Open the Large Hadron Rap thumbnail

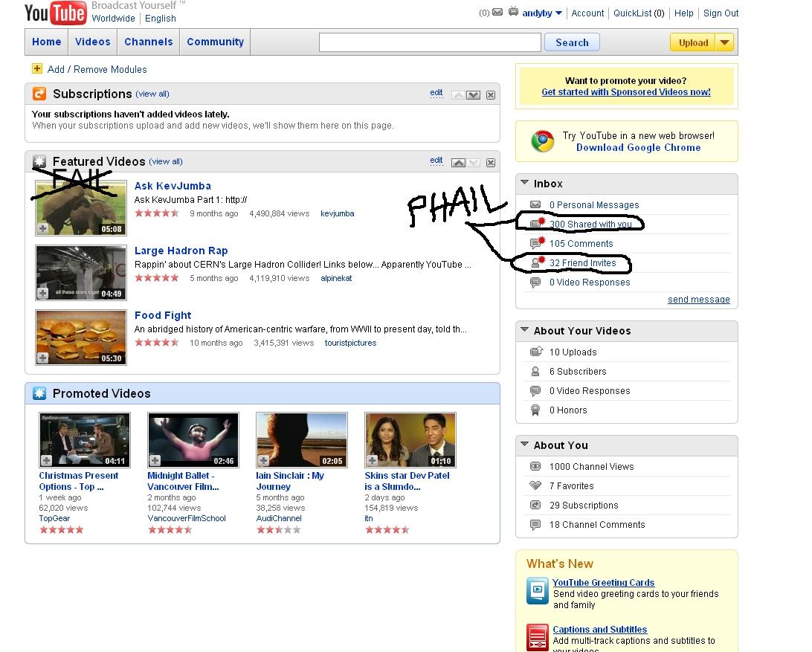tap(81, 272)
